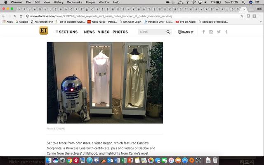Open the ::Shadow of Reflect bookmark
The width and height of the screenshot is (264, 165).
[213, 22]
